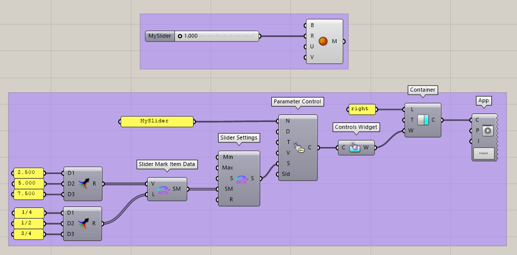
Task: Select the 1/2 label panel
Action: (29, 223)
